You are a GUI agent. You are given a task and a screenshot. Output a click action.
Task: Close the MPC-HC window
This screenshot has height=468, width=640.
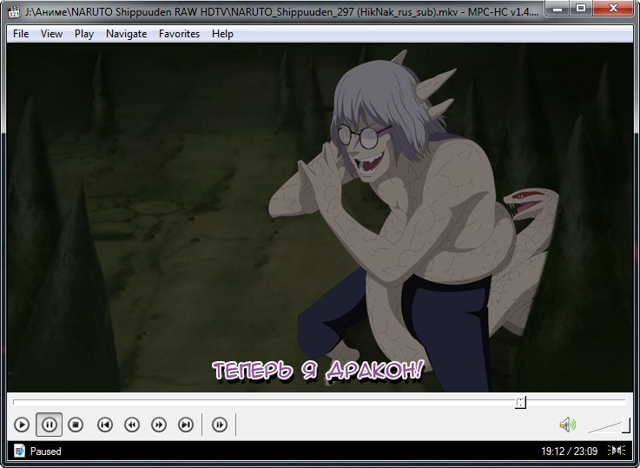[x=613, y=8]
